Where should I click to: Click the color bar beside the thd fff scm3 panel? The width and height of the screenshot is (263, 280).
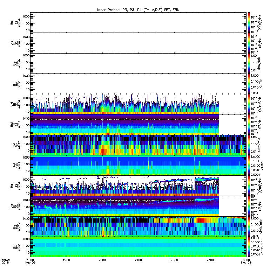249,125
